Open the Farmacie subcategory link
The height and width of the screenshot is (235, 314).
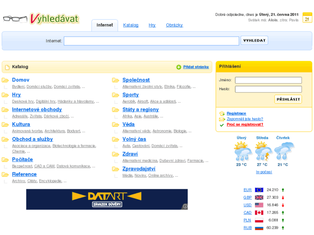click(x=195, y=160)
